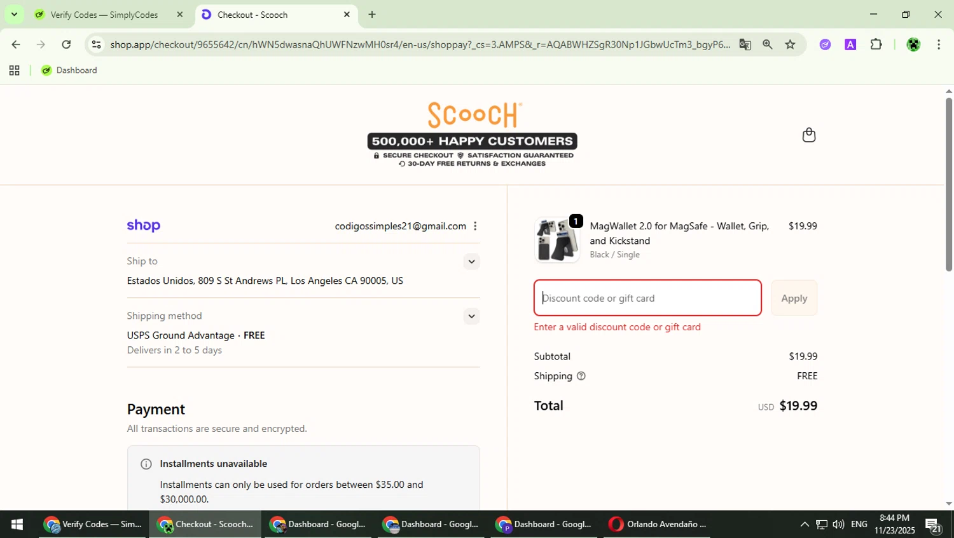The image size is (954, 538).
Task: Open the MagWallet product thumbnail
Action: point(556,240)
